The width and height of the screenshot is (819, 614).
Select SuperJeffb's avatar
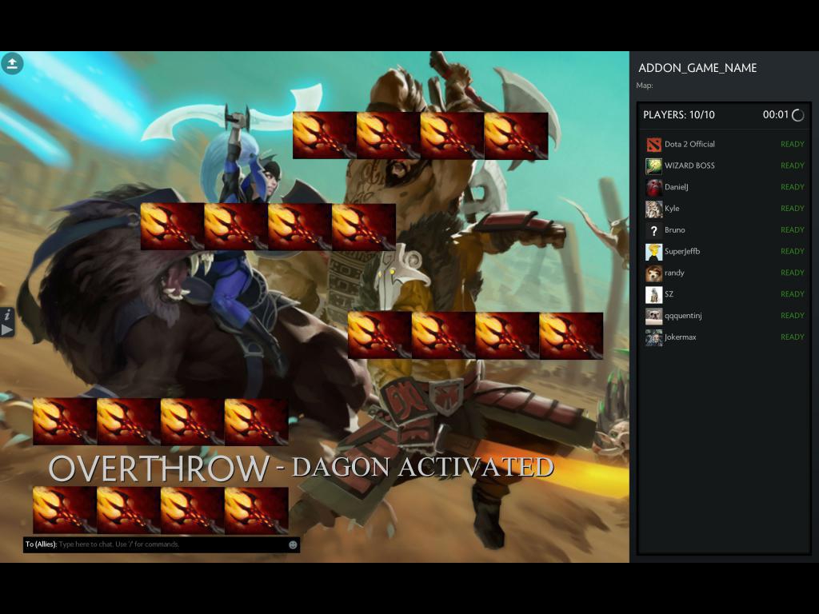tap(653, 252)
